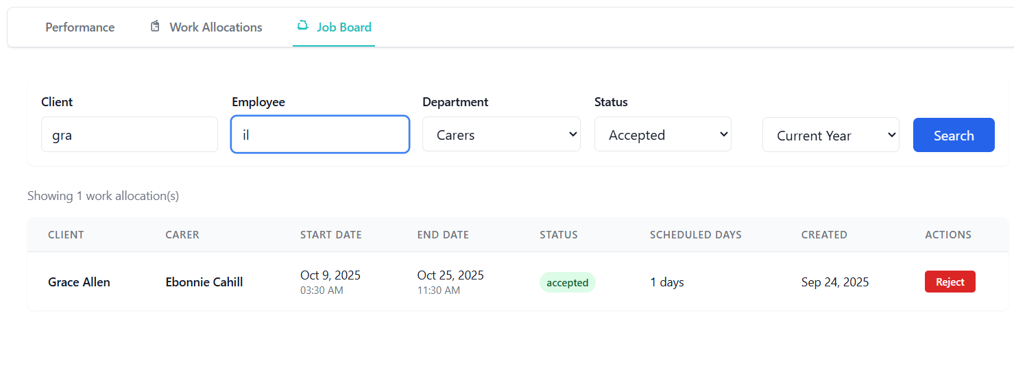The height and width of the screenshot is (385, 1014).
Task: Select the Grace Allen client name
Action: coord(79,282)
